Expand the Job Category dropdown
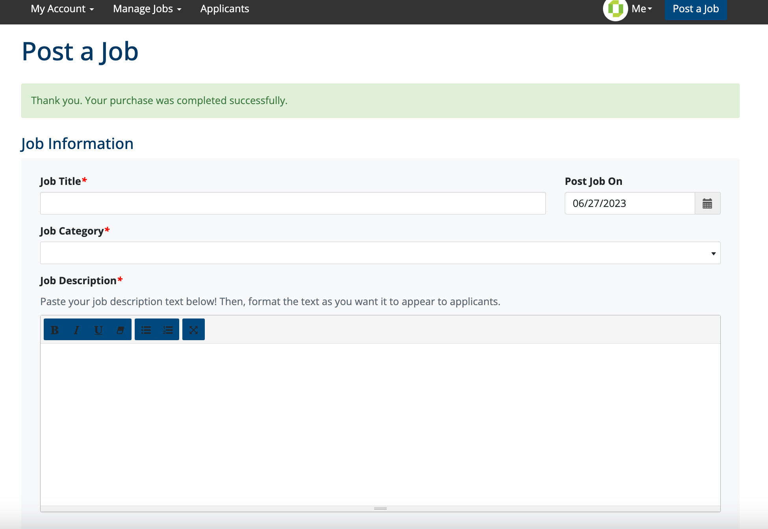Screen dimensions: 768x529 tap(380, 253)
